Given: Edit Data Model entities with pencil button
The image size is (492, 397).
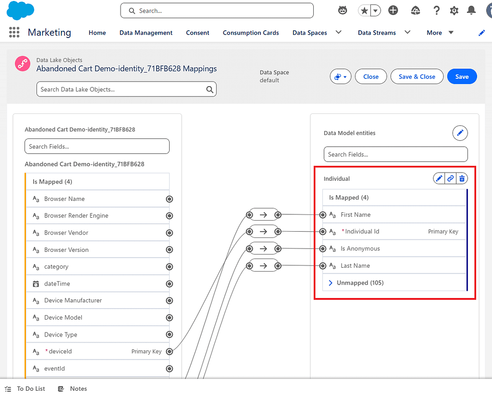Looking at the screenshot, I should 460,133.
